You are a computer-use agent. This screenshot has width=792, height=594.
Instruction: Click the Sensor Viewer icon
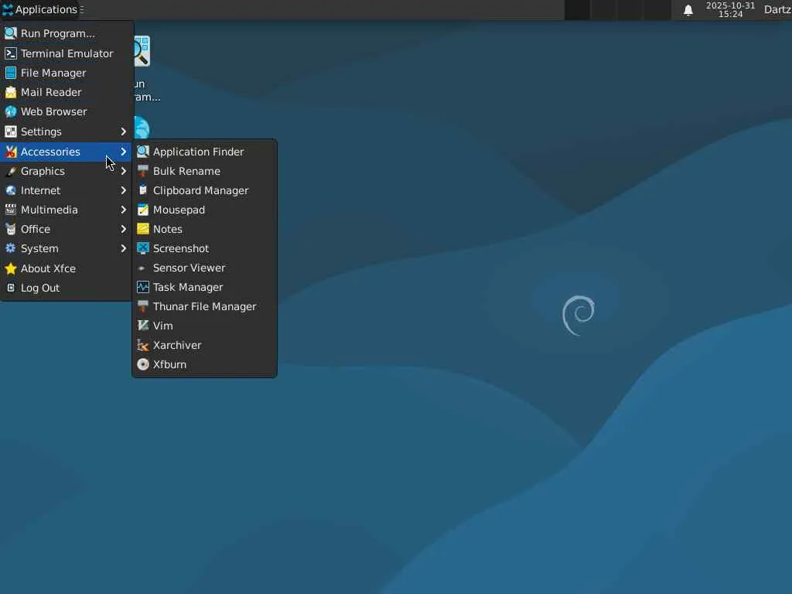[x=142, y=268]
